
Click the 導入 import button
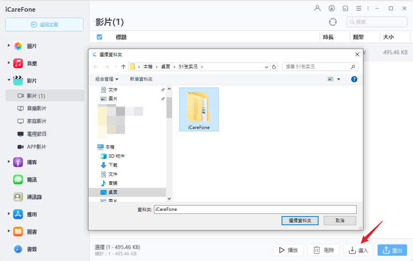coord(358,250)
